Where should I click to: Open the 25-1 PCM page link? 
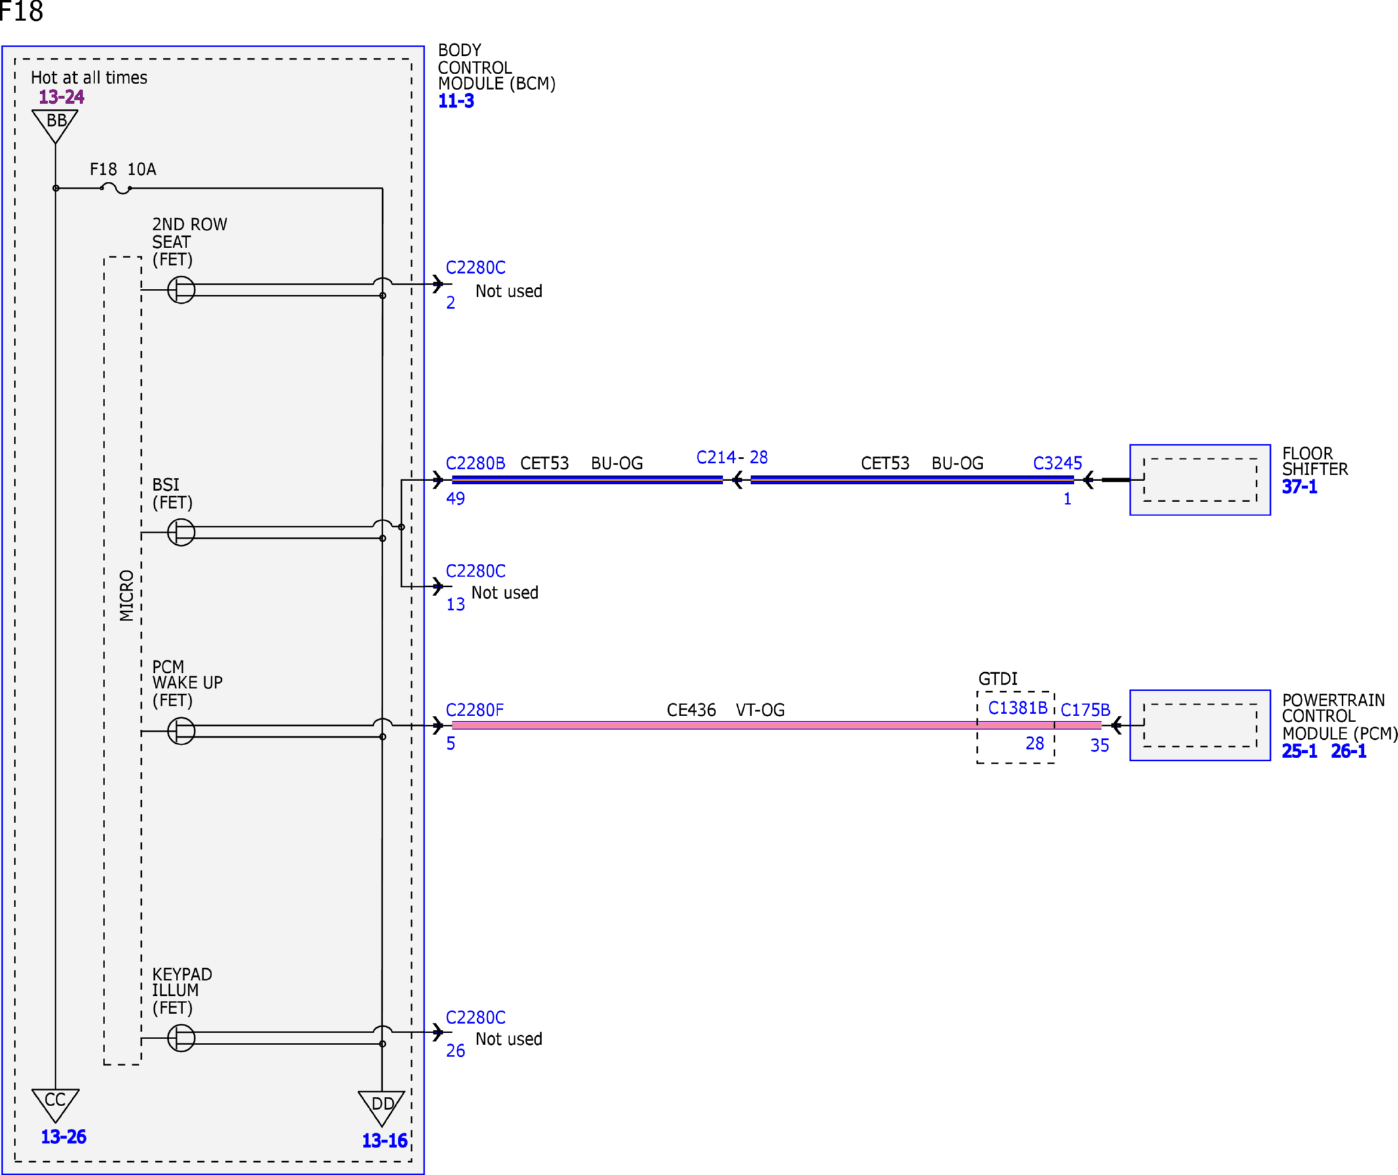pyautogui.click(x=1300, y=752)
